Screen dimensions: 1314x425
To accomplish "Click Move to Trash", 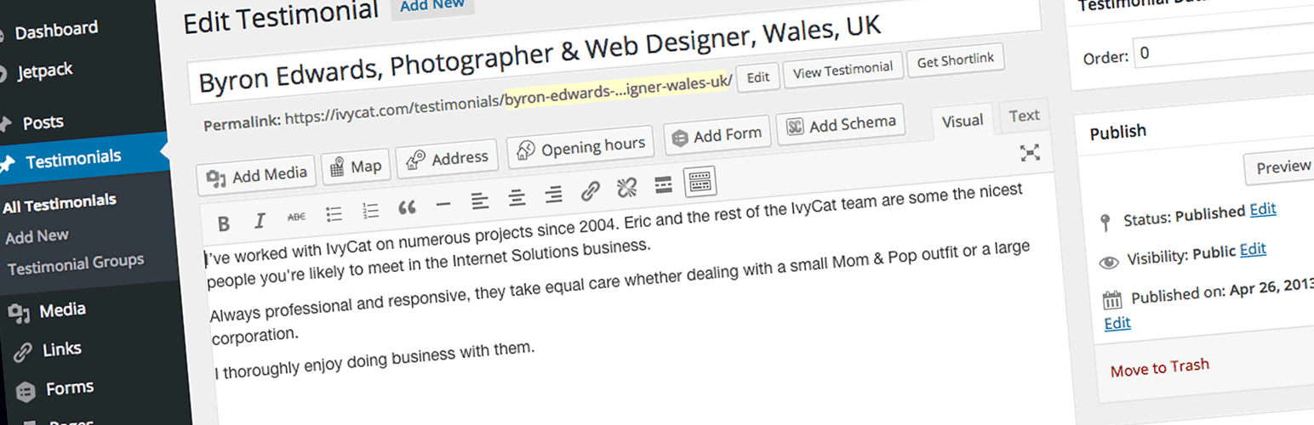I will [x=1160, y=367].
